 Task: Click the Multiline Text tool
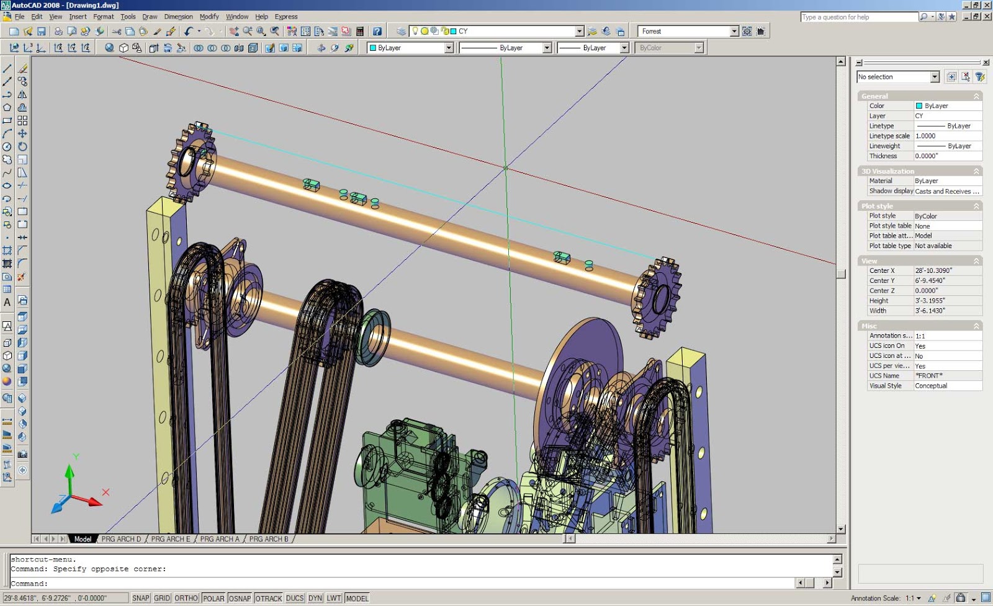tap(7, 303)
